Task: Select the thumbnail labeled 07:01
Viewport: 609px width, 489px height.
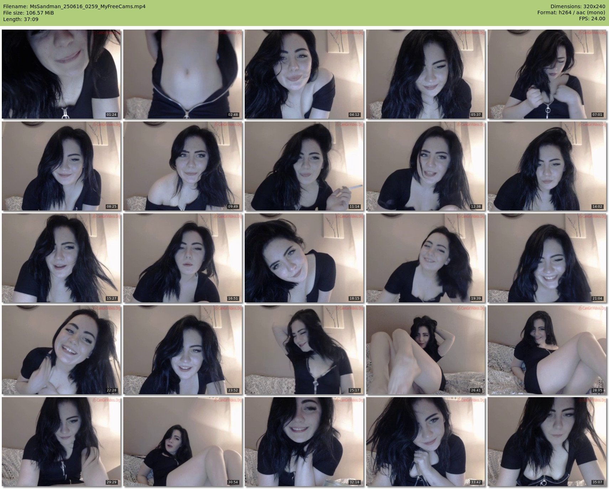Action: (547, 74)
